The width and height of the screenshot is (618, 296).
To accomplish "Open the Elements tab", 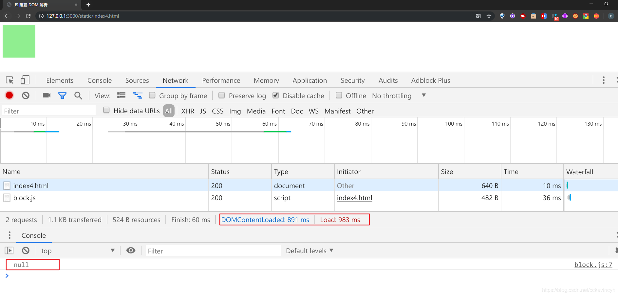I will (x=60, y=80).
